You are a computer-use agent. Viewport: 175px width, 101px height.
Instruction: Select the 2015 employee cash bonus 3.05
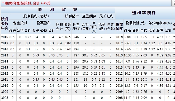(102, 55)
